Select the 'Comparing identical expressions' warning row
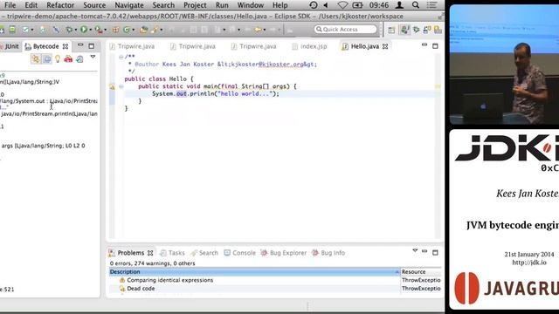This screenshot has height=314, width=559. pos(275,280)
